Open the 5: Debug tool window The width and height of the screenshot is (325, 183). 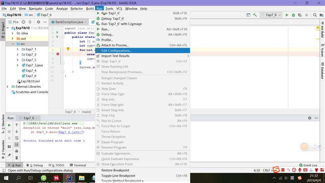35,165
